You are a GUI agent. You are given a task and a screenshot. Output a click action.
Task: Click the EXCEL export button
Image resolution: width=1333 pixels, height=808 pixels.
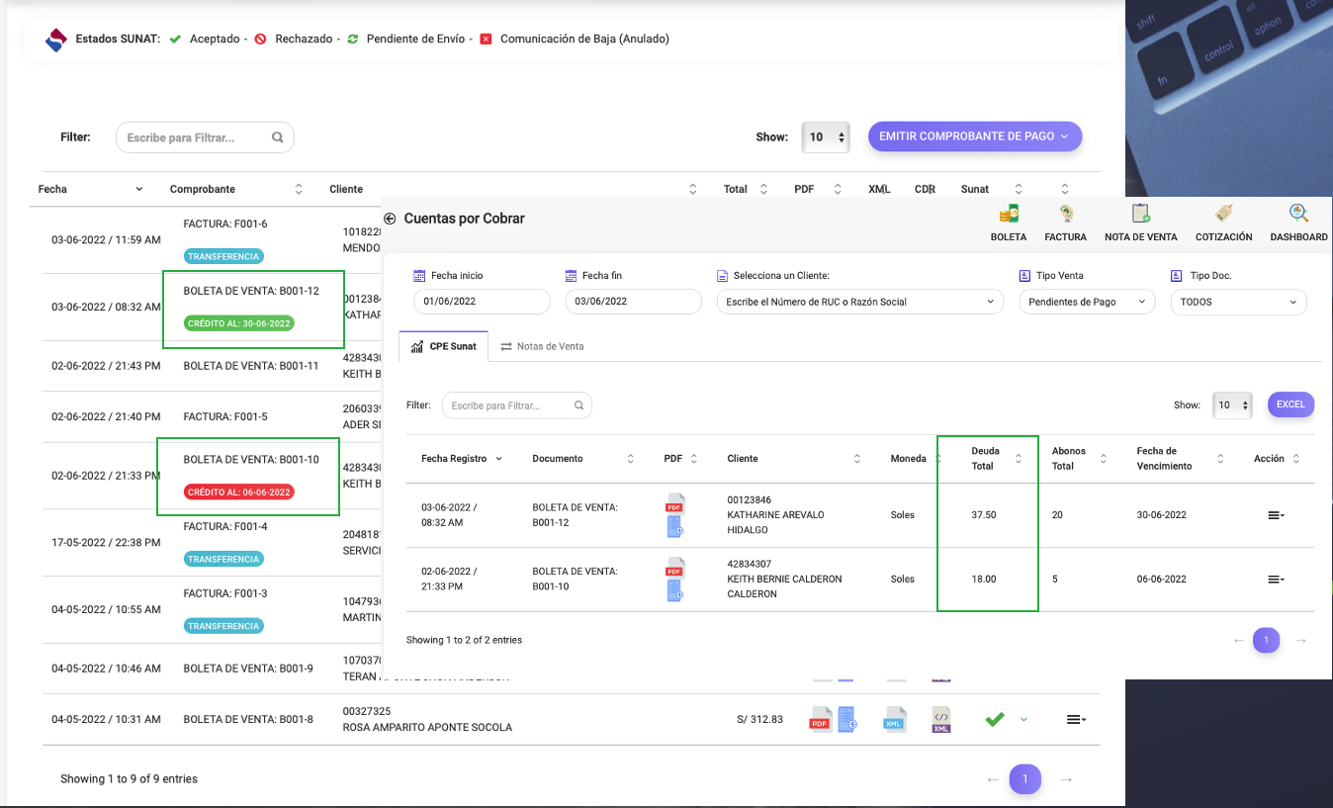point(1290,404)
